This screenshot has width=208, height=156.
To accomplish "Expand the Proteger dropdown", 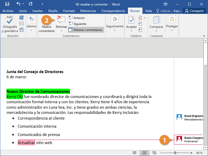I will click(172, 30).
